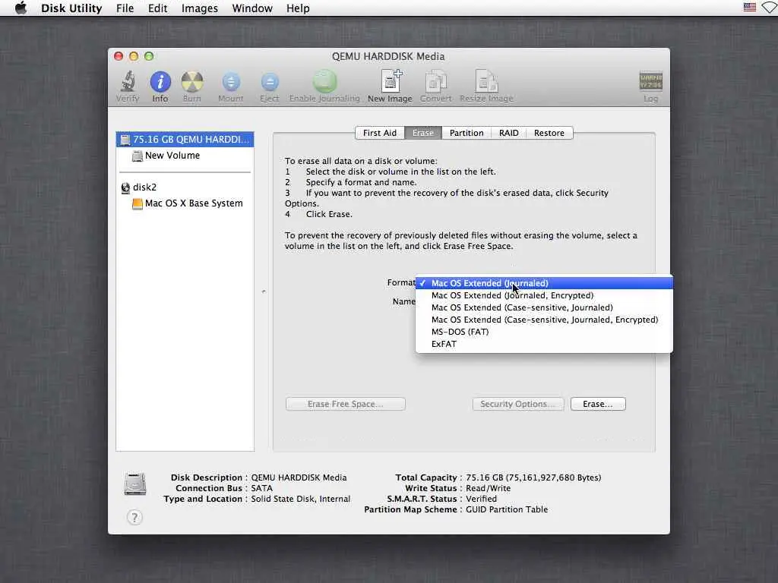
Task: Choose Case-sensitive, Journaled, Encrypted format
Action: click(x=544, y=320)
